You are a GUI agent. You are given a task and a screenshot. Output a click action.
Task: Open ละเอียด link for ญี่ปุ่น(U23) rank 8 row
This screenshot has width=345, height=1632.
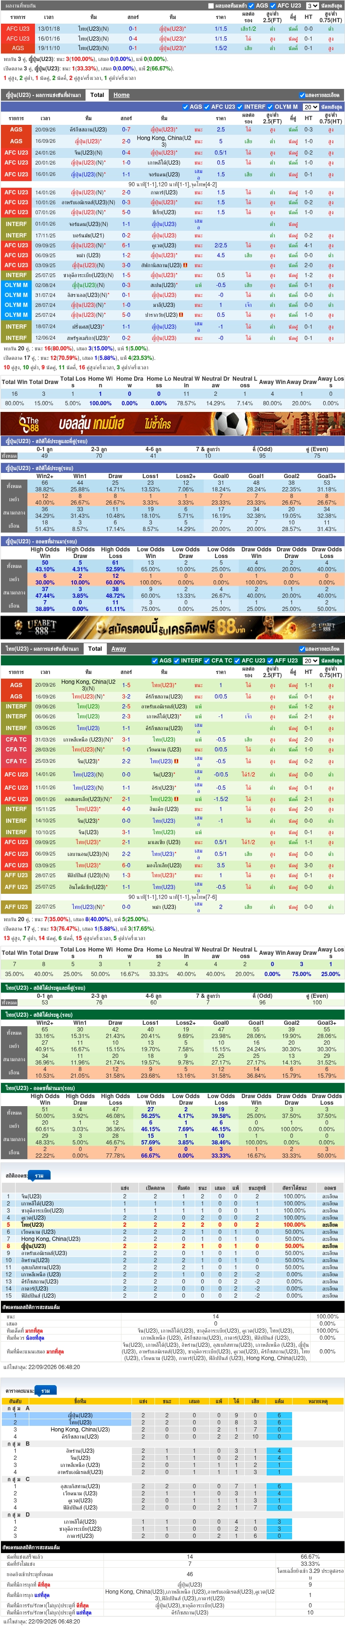pos(329,1246)
